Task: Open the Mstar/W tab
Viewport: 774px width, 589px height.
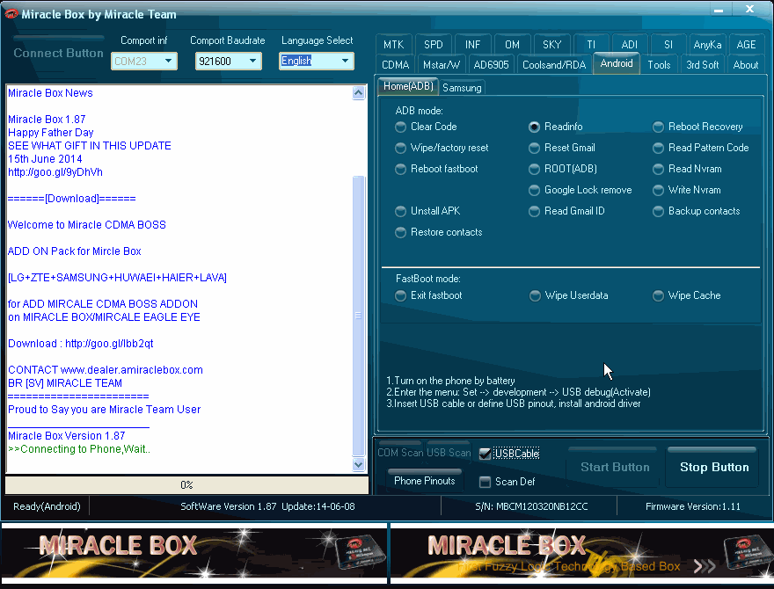Action: pyautogui.click(x=442, y=65)
